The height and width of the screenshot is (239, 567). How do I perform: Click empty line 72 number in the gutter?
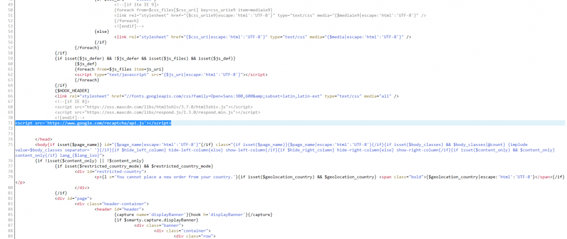click(9, 128)
